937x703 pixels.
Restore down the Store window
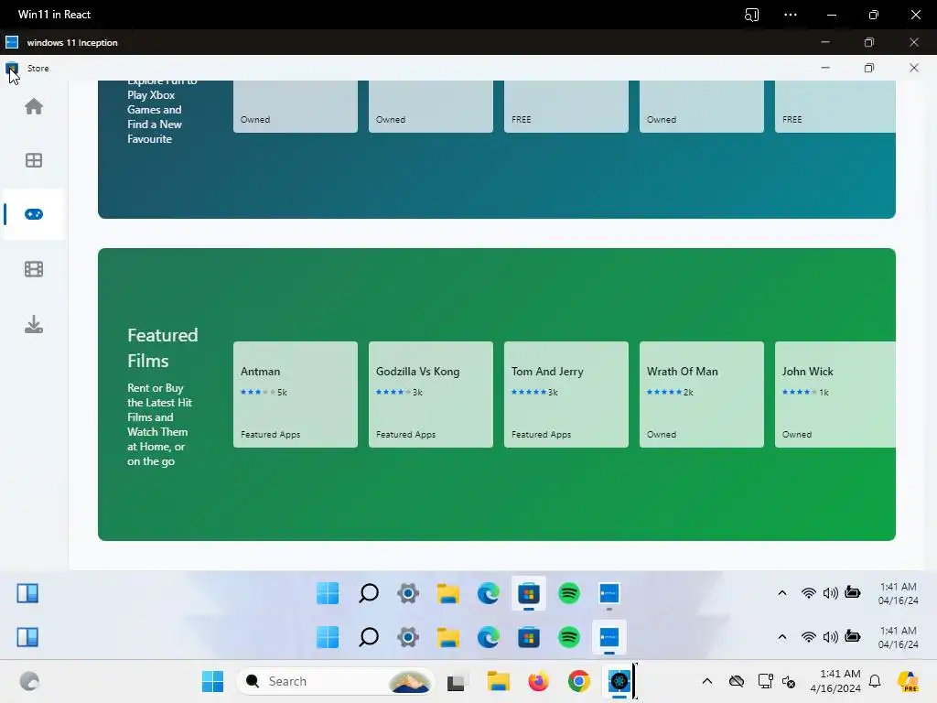(869, 68)
